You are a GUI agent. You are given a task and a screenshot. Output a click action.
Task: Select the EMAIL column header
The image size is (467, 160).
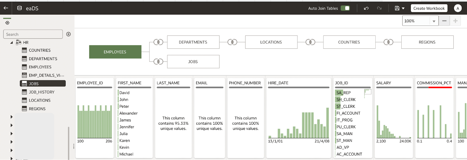[202, 83]
